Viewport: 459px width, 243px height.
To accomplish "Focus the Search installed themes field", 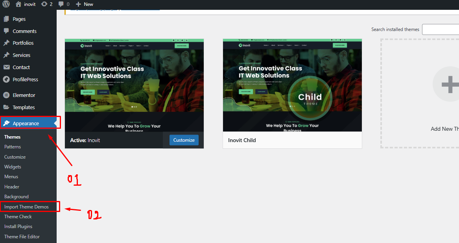I will (x=441, y=29).
